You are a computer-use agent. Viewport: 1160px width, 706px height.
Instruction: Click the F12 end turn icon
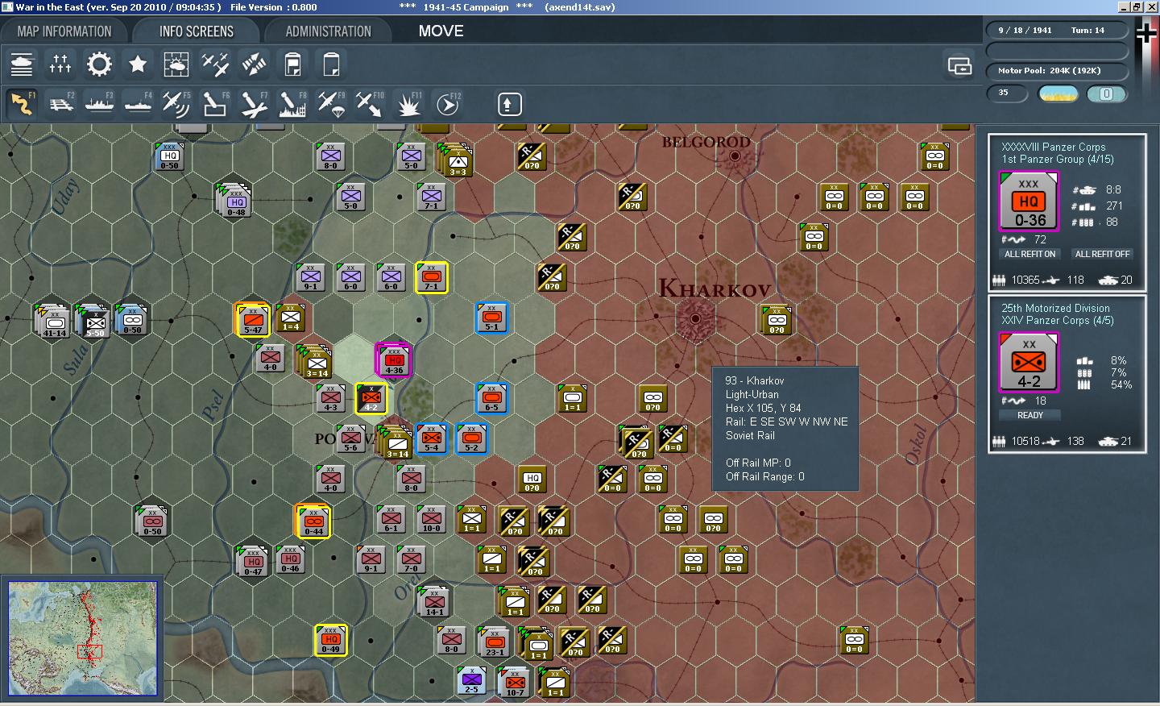[447, 104]
